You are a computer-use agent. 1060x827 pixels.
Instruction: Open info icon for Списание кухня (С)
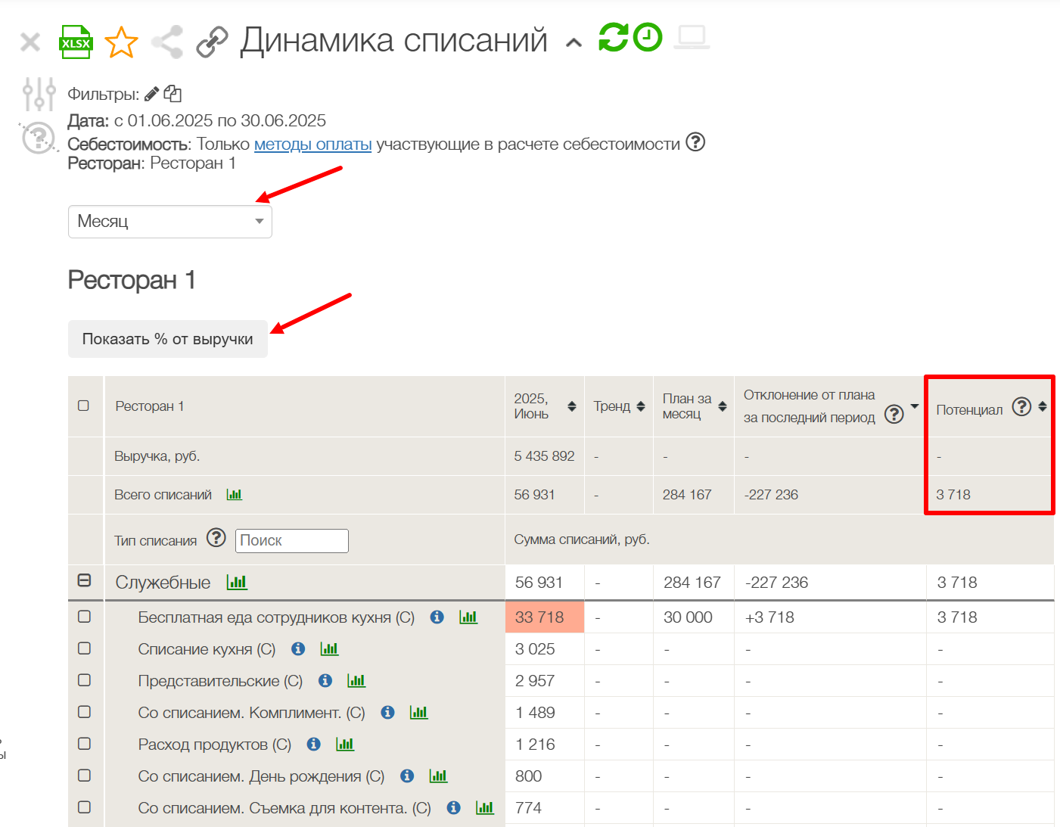pyautogui.click(x=298, y=649)
